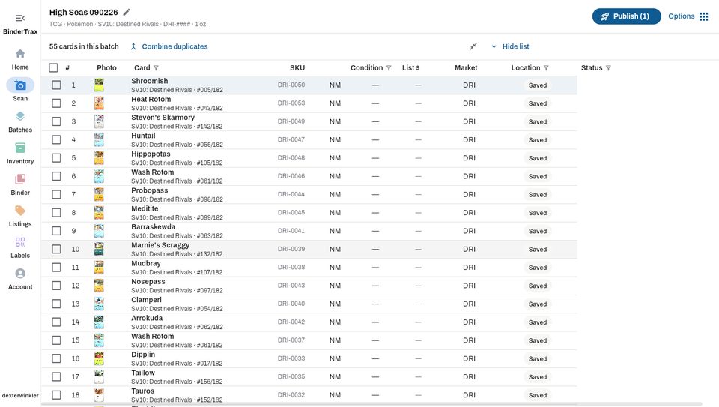Click the Clamperl card name
Image resolution: width=719 pixels, height=407 pixels.
tap(146, 300)
